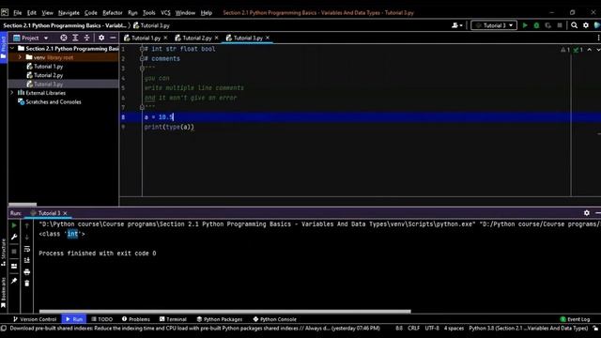Open the Tools menu

[x=148, y=12]
